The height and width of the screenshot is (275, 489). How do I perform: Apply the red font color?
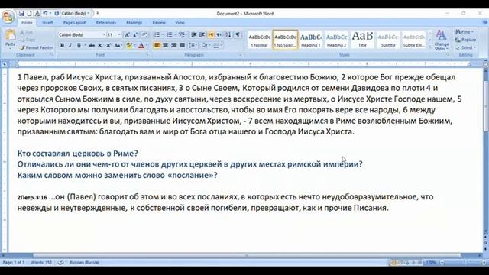[x=141, y=46]
